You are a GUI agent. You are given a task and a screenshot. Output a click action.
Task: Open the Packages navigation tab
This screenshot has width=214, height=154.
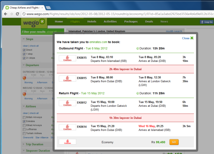(131, 21)
